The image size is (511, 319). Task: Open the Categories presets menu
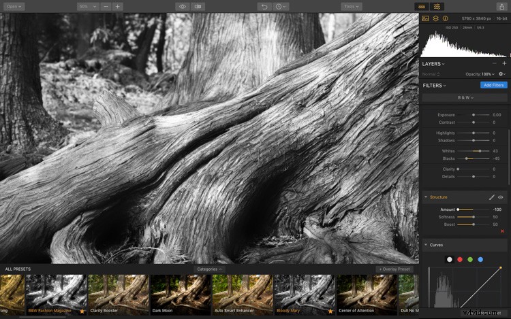(209, 269)
